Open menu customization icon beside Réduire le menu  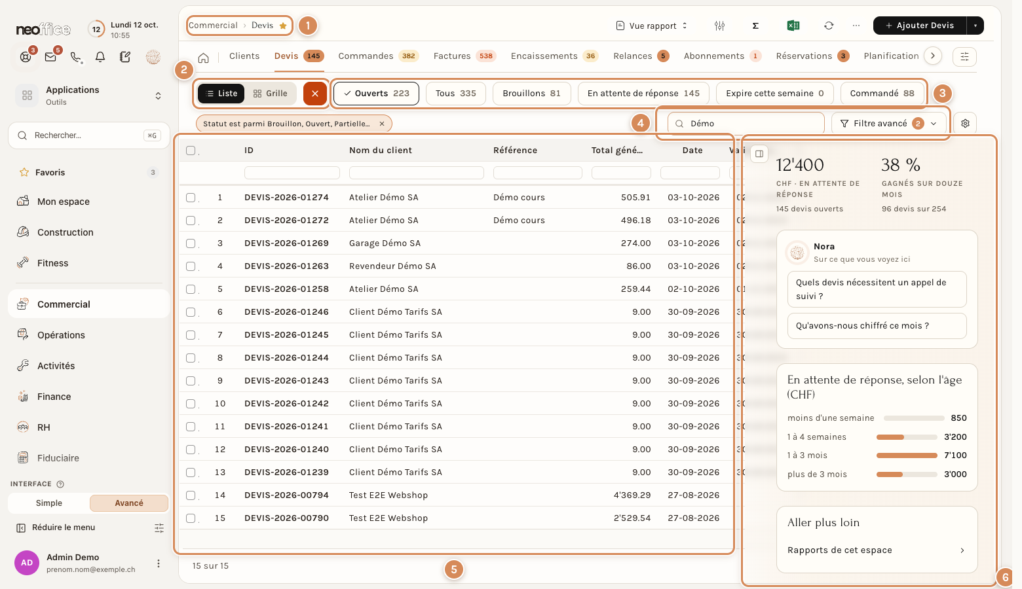pyautogui.click(x=159, y=527)
